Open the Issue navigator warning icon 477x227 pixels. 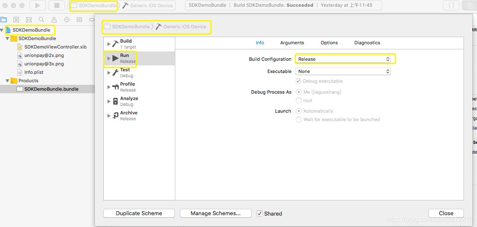tap(54, 20)
